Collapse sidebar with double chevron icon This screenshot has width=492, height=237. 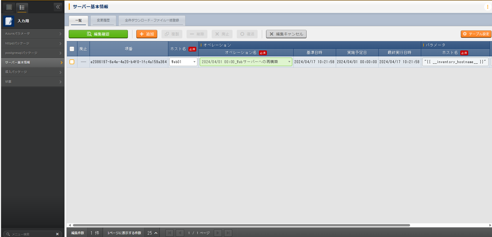click(x=58, y=7)
